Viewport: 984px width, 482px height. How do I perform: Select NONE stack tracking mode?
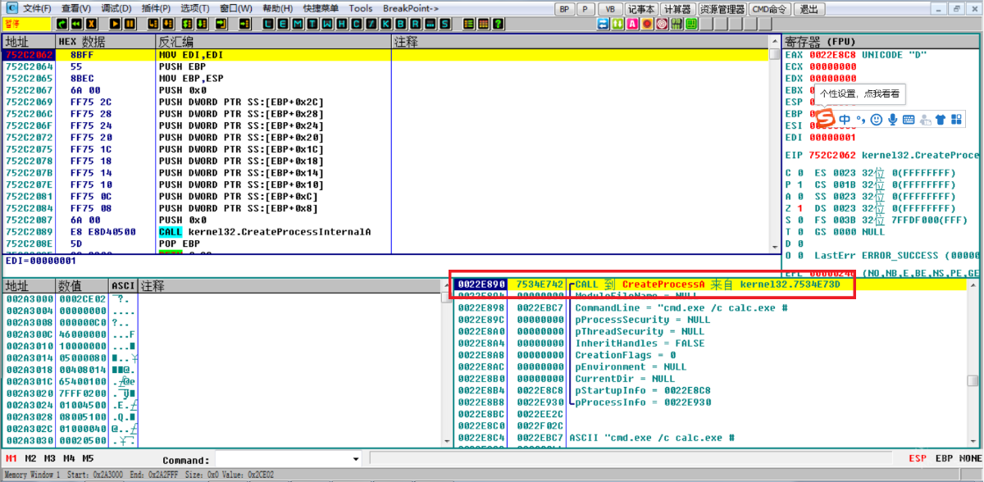click(971, 459)
